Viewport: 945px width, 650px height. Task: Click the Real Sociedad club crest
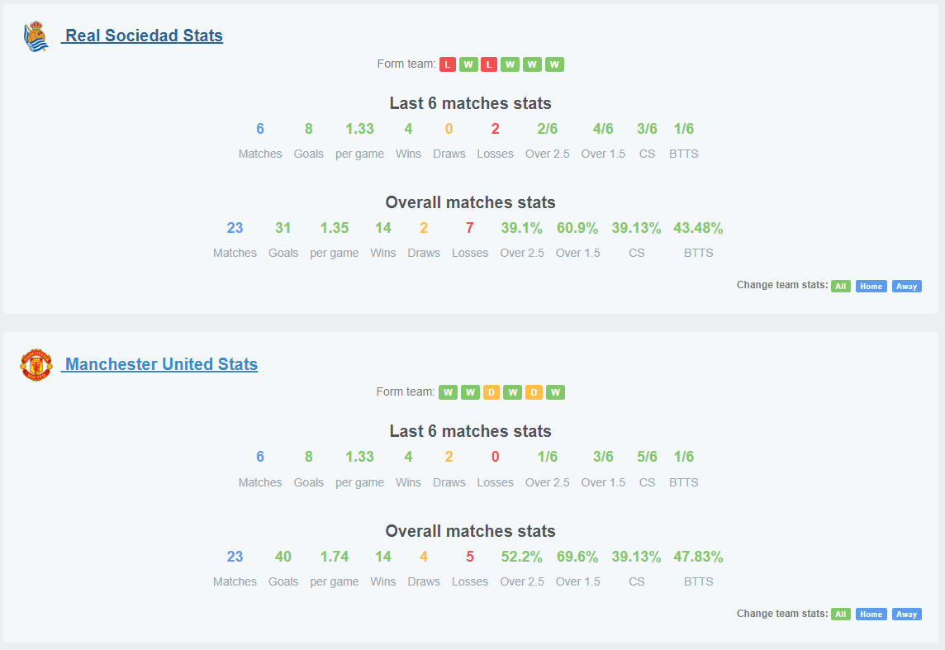(36, 36)
